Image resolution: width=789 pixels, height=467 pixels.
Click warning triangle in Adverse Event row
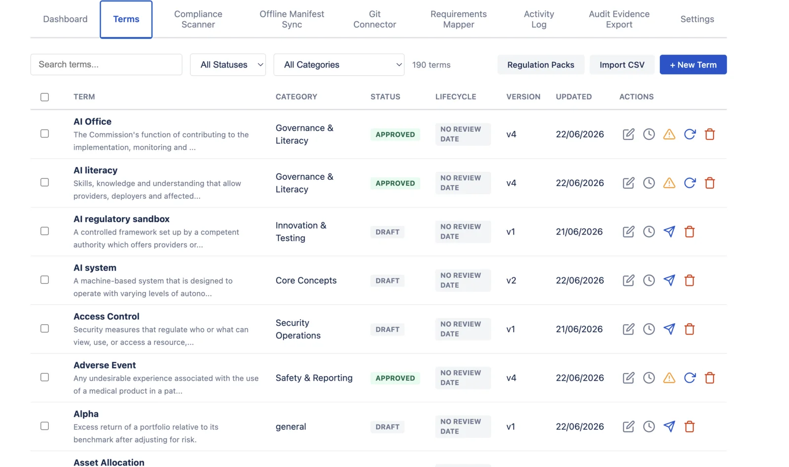click(669, 378)
